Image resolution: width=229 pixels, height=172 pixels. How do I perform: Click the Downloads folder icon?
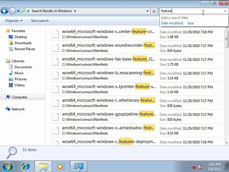[x=11, y=43]
